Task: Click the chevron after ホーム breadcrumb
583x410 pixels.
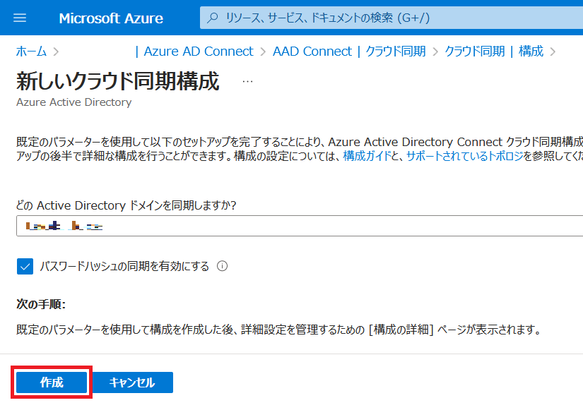Action: 56,52
